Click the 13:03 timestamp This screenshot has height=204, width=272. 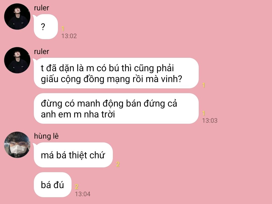[x=210, y=120]
